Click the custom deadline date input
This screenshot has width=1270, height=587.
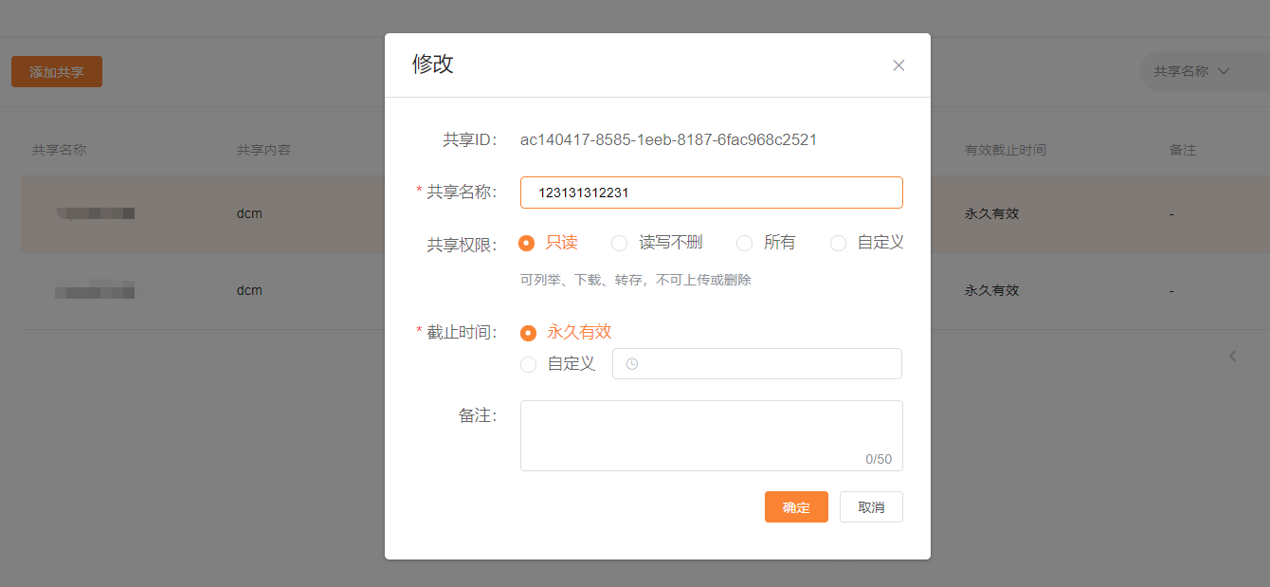pos(757,364)
